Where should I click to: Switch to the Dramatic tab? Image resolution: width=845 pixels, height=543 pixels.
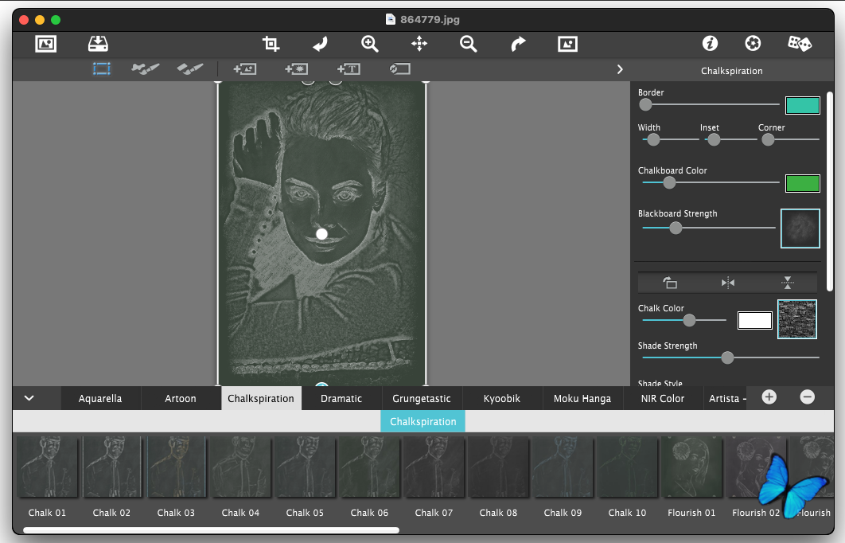[341, 398]
